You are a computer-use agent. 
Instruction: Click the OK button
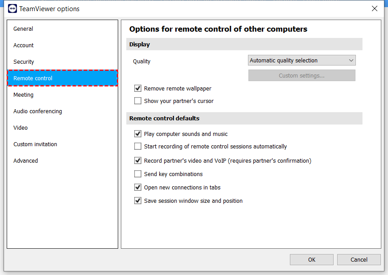click(x=312, y=260)
